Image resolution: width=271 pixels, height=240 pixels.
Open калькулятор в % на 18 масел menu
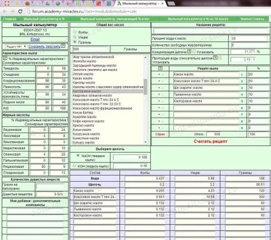[x=198, y=19]
